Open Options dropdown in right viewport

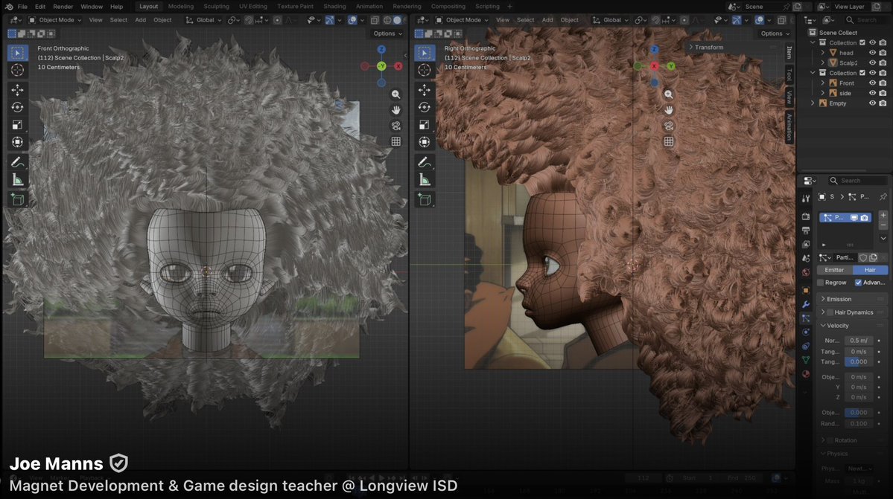click(775, 33)
